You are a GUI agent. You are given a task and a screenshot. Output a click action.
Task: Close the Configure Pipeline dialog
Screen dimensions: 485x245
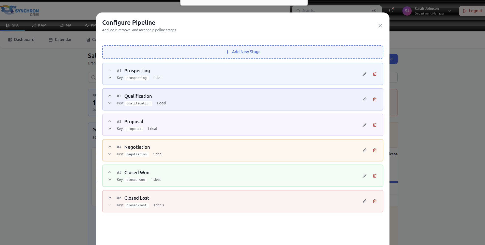tap(380, 26)
